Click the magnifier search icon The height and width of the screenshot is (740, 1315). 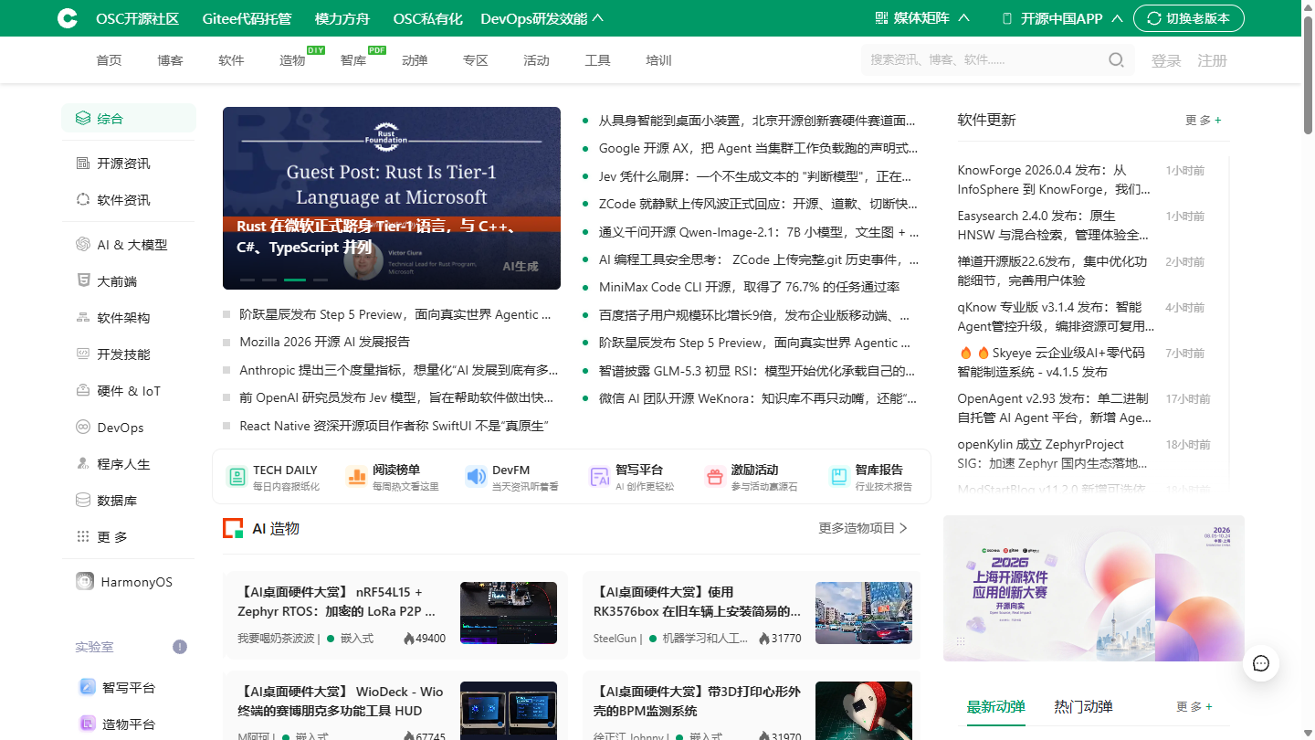tap(1116, 60)
